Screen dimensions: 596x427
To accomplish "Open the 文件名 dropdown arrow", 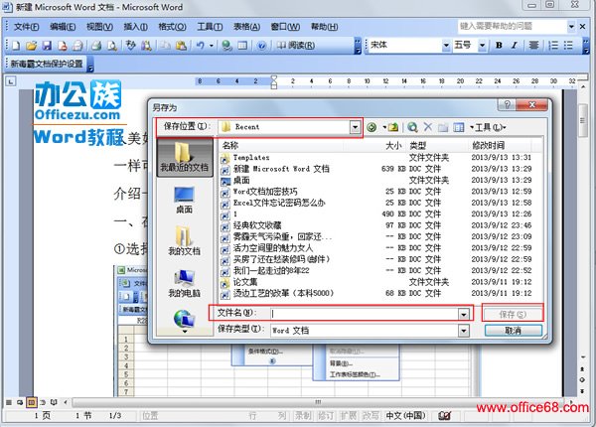I will pyautogui.click(x=463, y=314).
